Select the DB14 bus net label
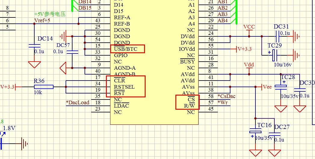 click(x=85, y=2)
